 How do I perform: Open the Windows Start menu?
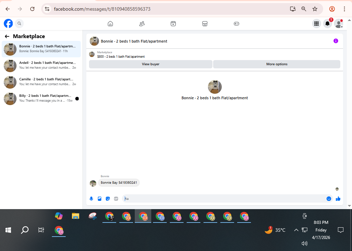(8, 230)
